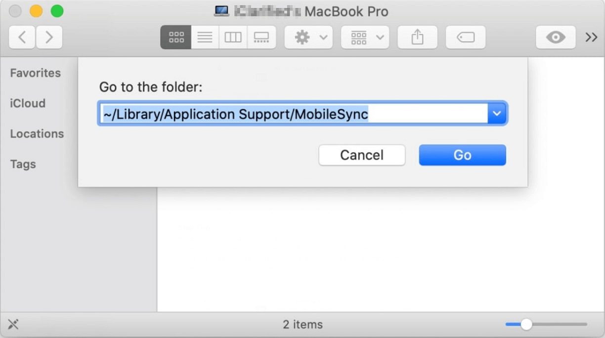Select Locations in the sidebar

(x=37, y=134)
